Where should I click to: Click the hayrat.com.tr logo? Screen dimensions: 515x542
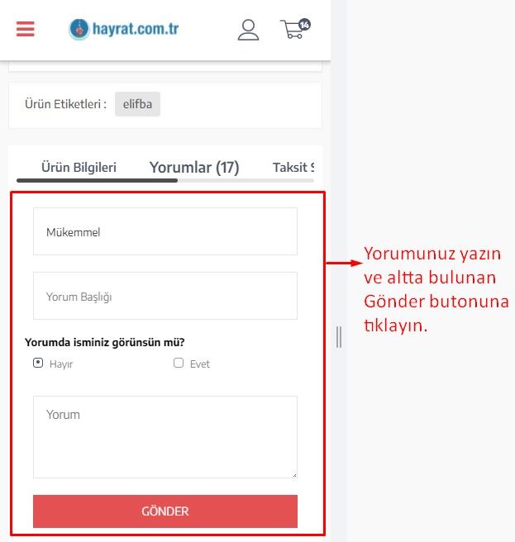[x=124, y=29]
